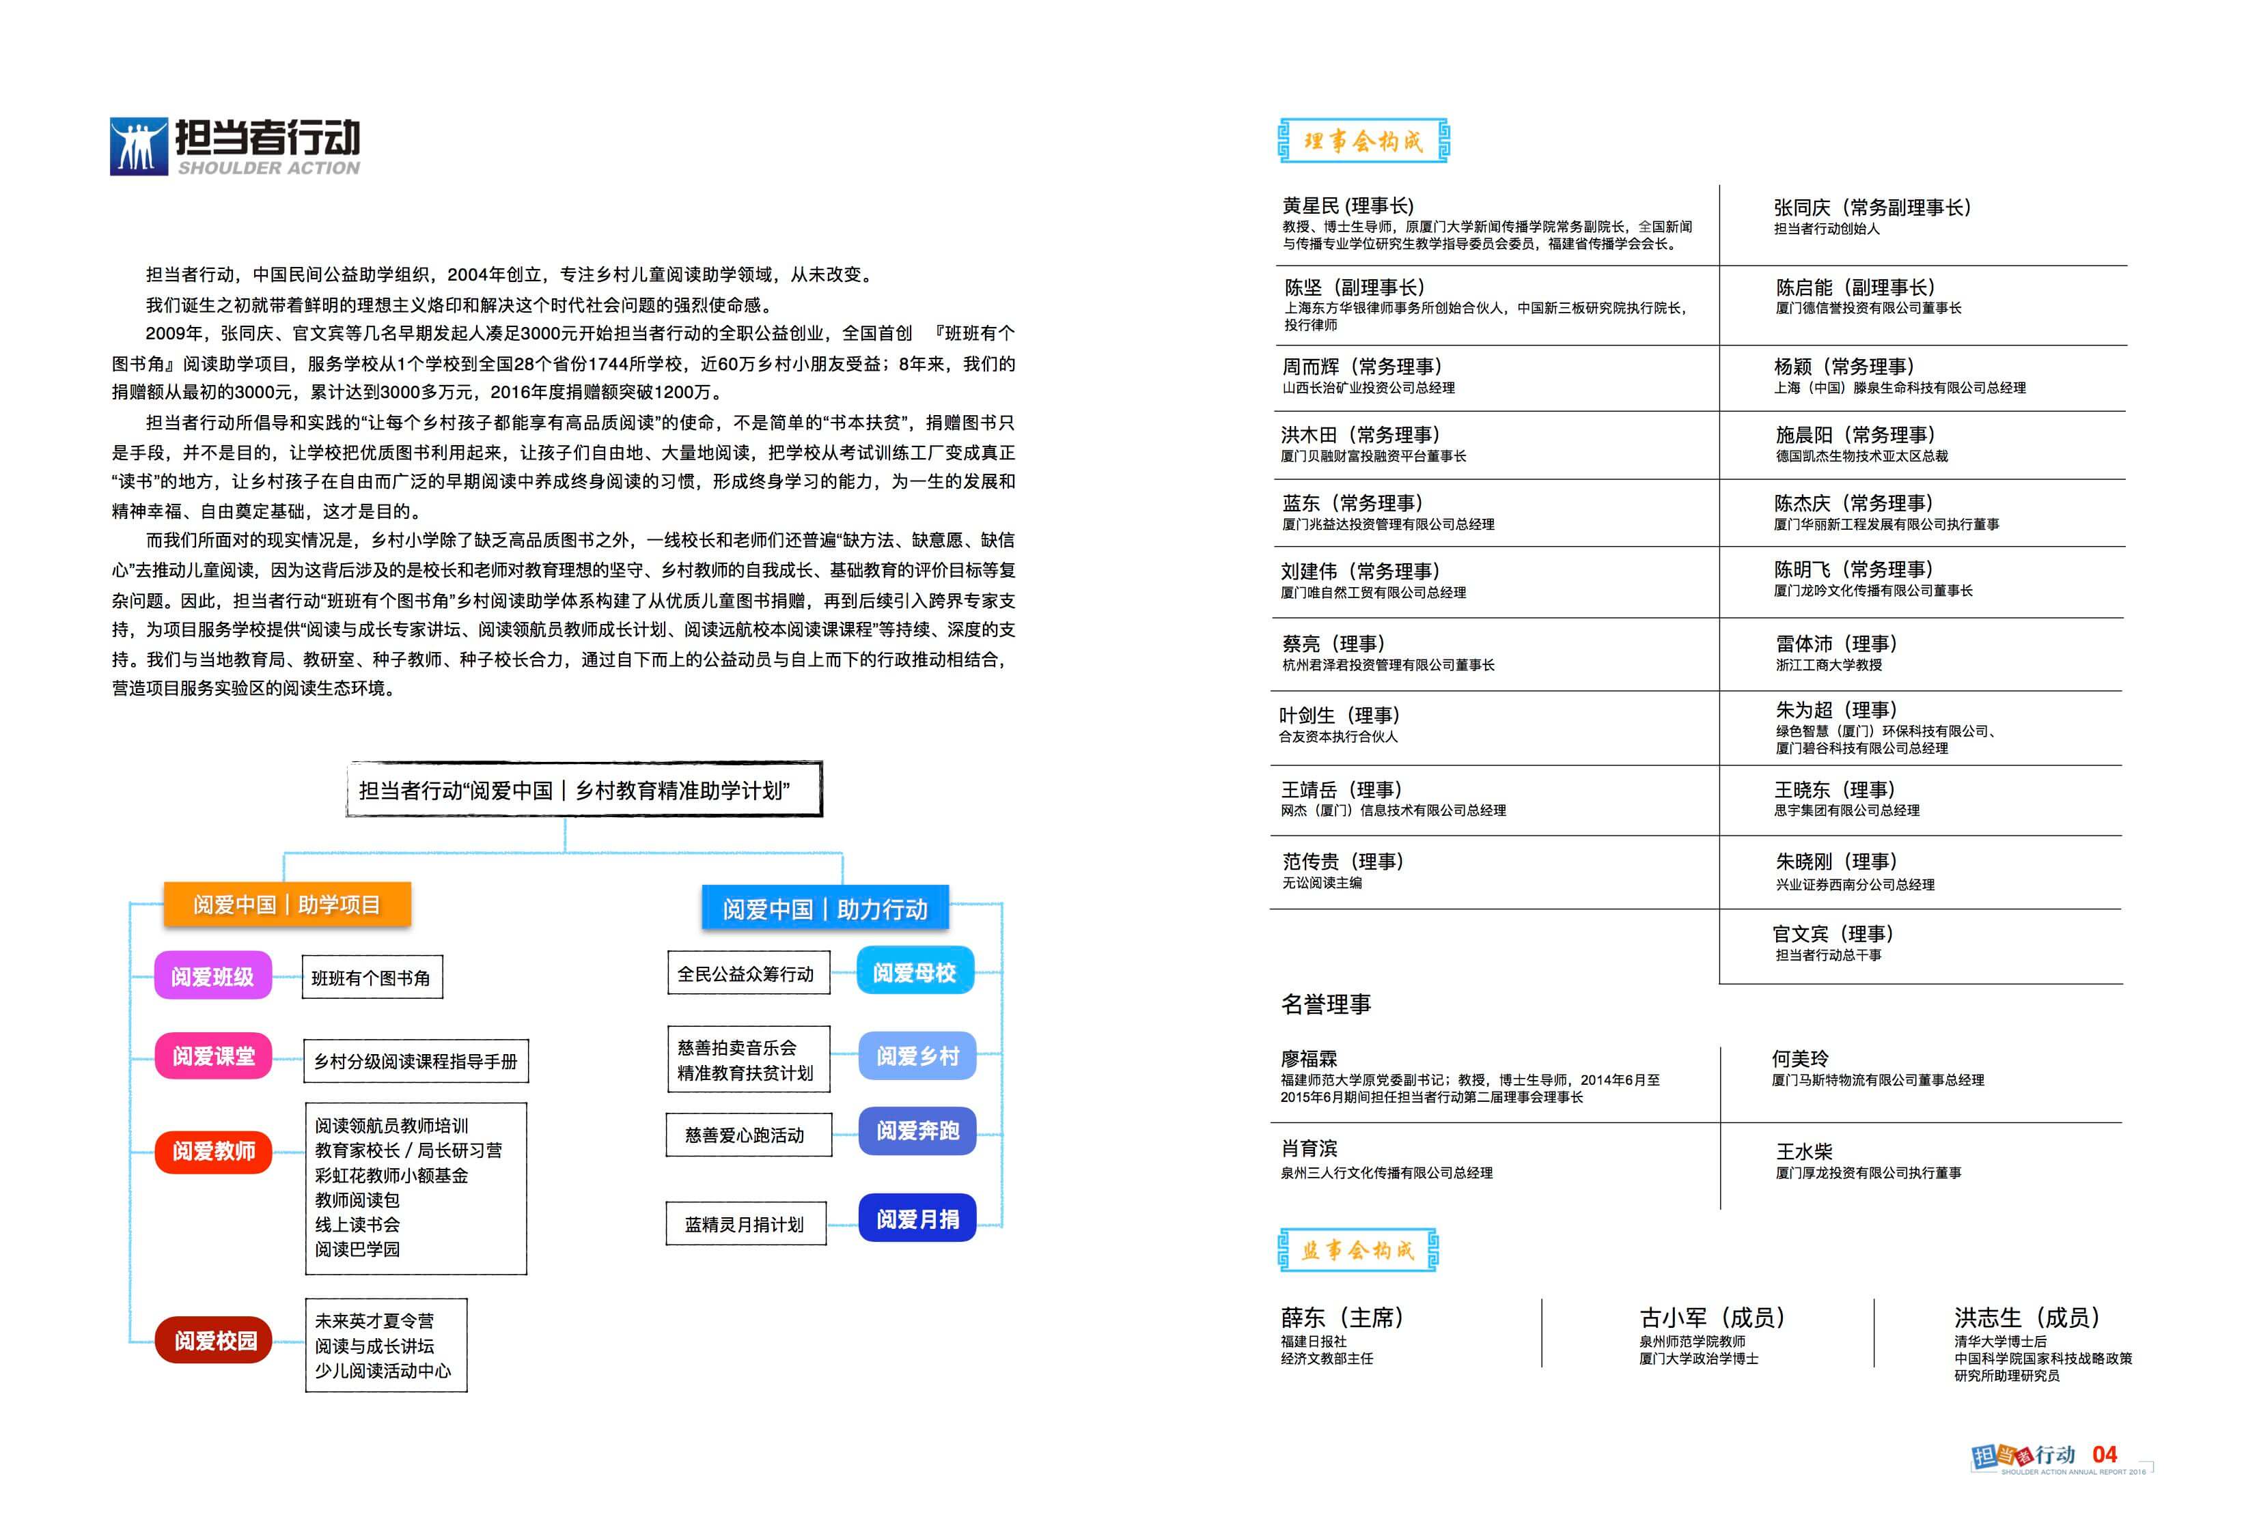2259x1532 pixels.
Task: Click the name 陈杰庆（常务理事）
Action: (1854, 502)
